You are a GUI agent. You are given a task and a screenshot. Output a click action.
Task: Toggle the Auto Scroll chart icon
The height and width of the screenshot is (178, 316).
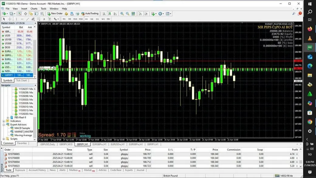coord(140,13)
